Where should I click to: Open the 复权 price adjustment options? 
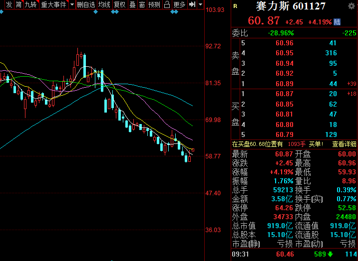pos(119,4)
